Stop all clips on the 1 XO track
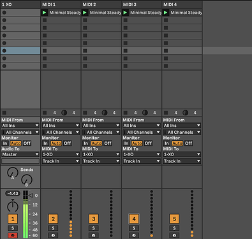This screenshot has height=239, width=252. click(4, 113)
